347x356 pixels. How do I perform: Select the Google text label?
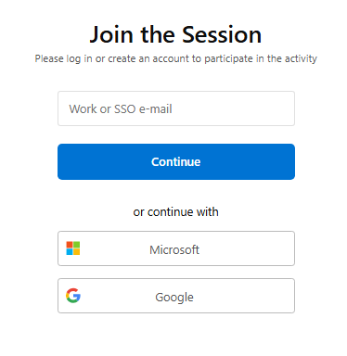click(x=174, y=298)
